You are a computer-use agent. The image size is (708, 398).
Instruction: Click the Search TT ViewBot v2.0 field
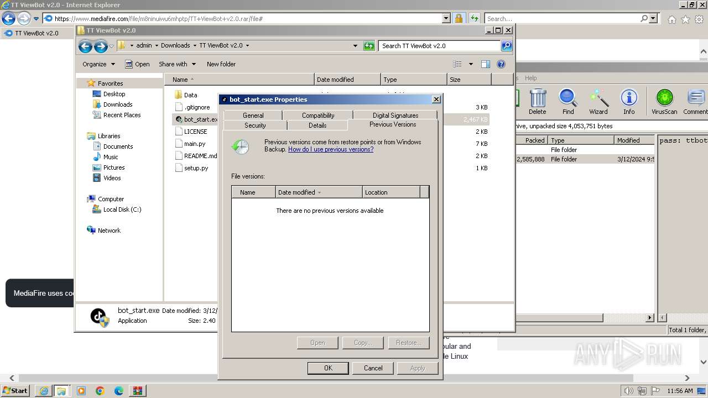click(440, 46)
